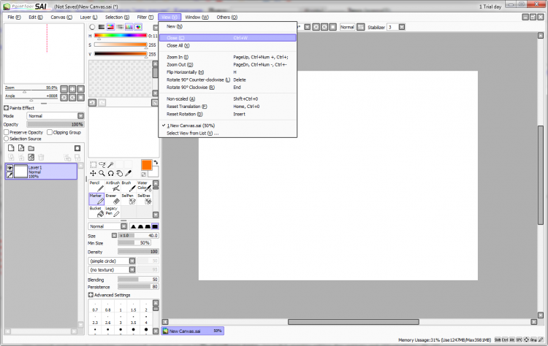Open the Filter menu
548x346 pixels.
click(x=145, y=17)
